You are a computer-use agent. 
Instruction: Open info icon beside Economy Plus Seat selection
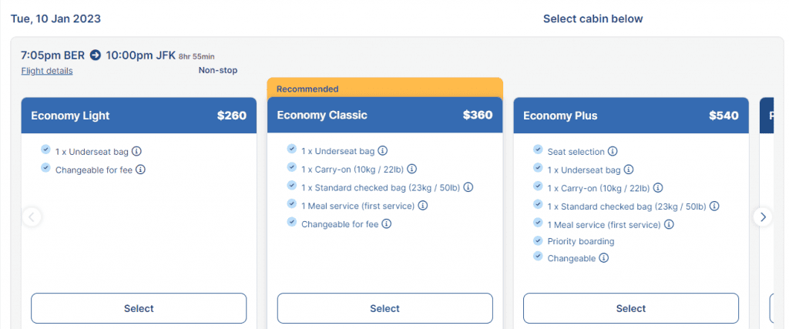pyautogui.click(x=613, y=152)
